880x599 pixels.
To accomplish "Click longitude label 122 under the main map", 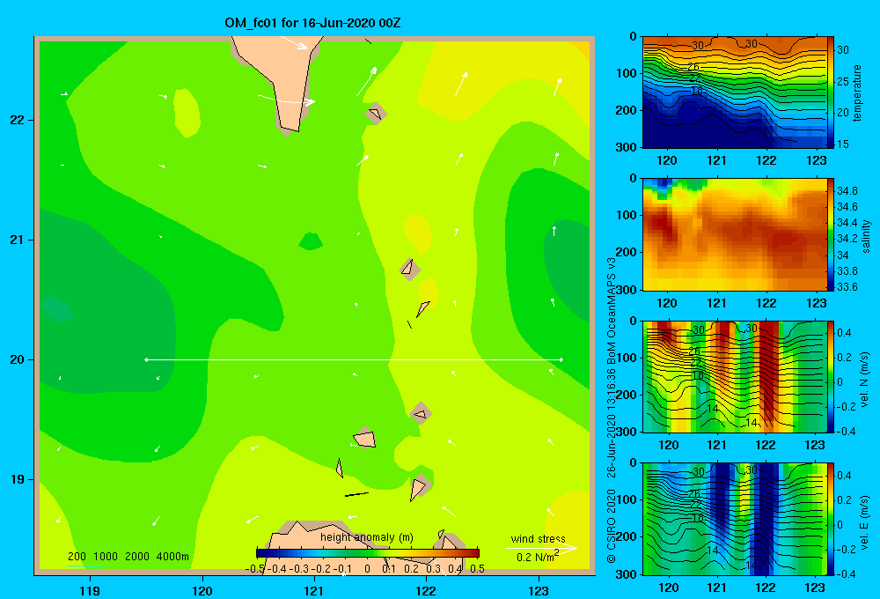I will coord(426,590).
